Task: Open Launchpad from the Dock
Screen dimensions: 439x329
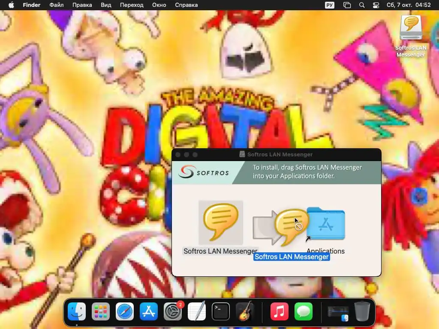Action: point(100,311)
